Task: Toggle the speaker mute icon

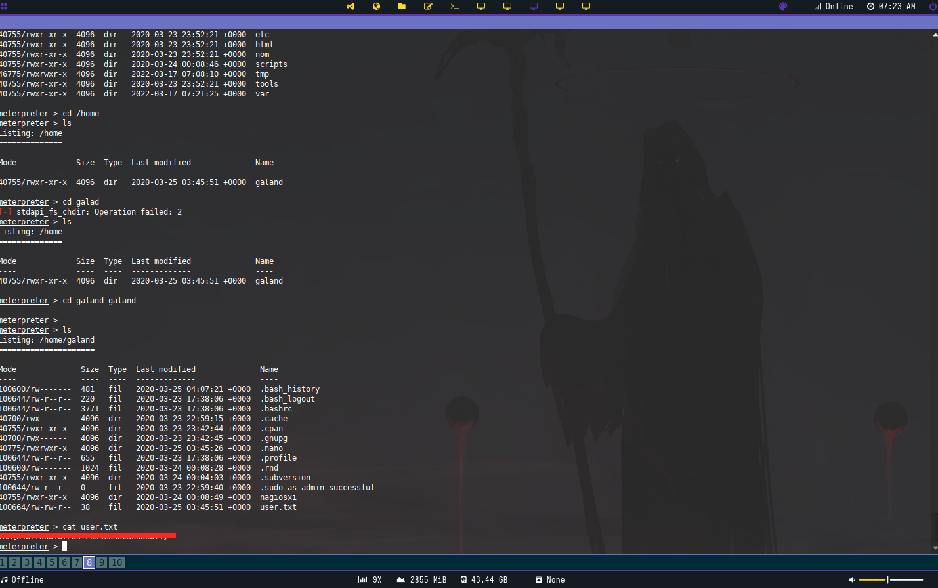Action: [852, 579]
